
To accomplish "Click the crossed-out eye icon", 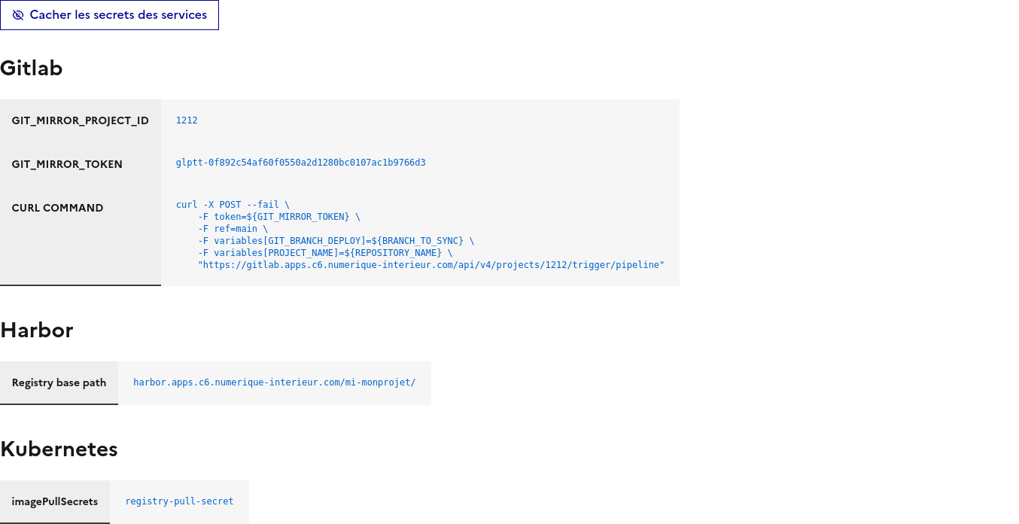I will tap(18, 15).
